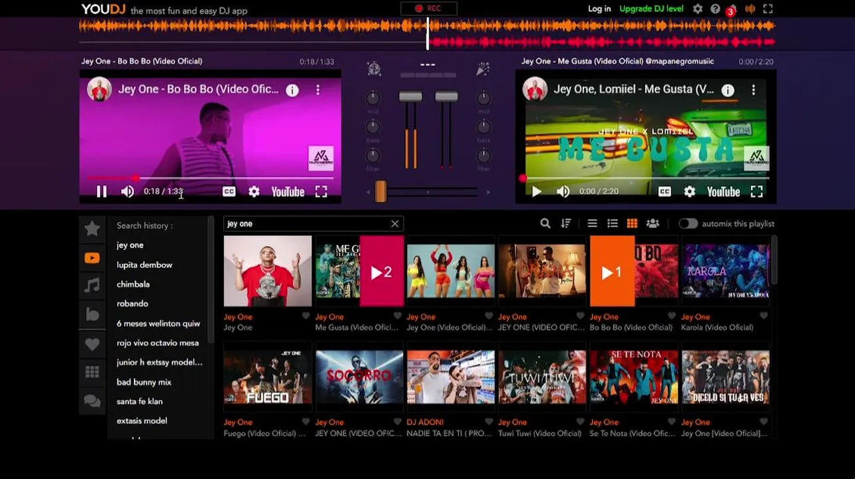This screenshot has width=855, height=479.
Task: Adjust left deck mid knob
Action: [x=373, y=98]
